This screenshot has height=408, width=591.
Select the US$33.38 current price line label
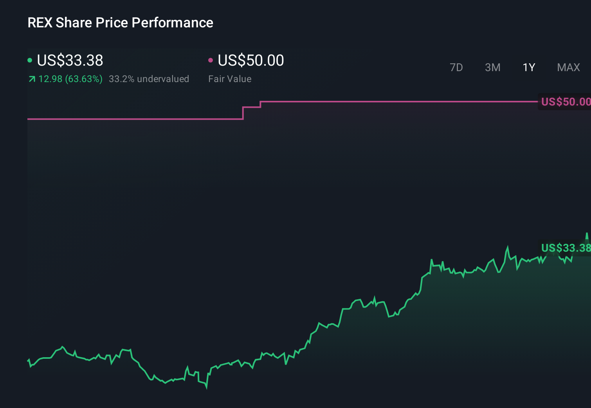pyautogui.click(x=565, y=248)
